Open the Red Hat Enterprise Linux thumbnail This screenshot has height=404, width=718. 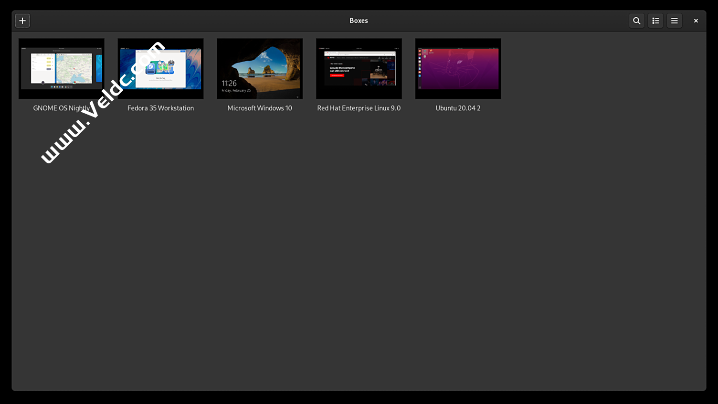[359, 69]
